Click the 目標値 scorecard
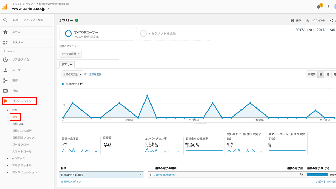The height and width of the screenshot is (189, 336). tap(121, 144)
